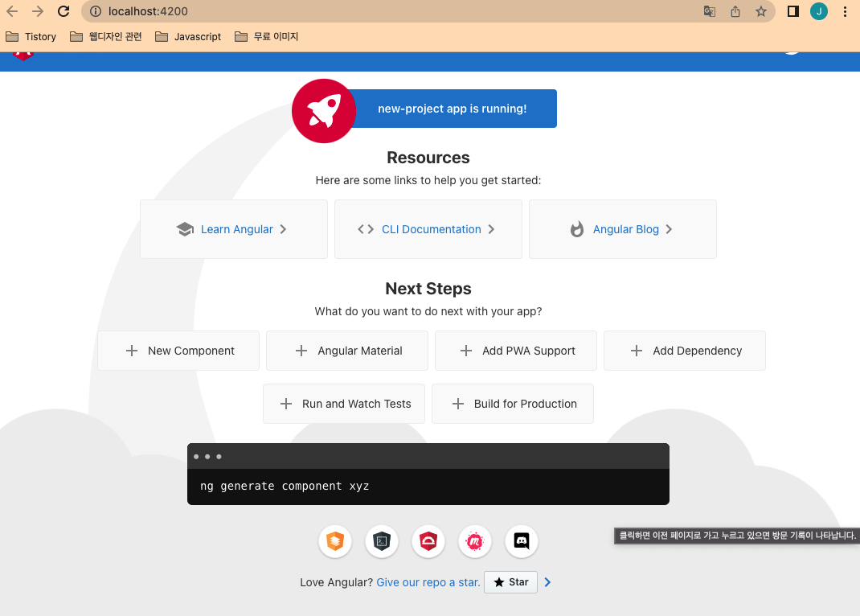Click the flame icon on Angular Blog
The width and height of the screenshot is (860, 616).
point(577,229)
